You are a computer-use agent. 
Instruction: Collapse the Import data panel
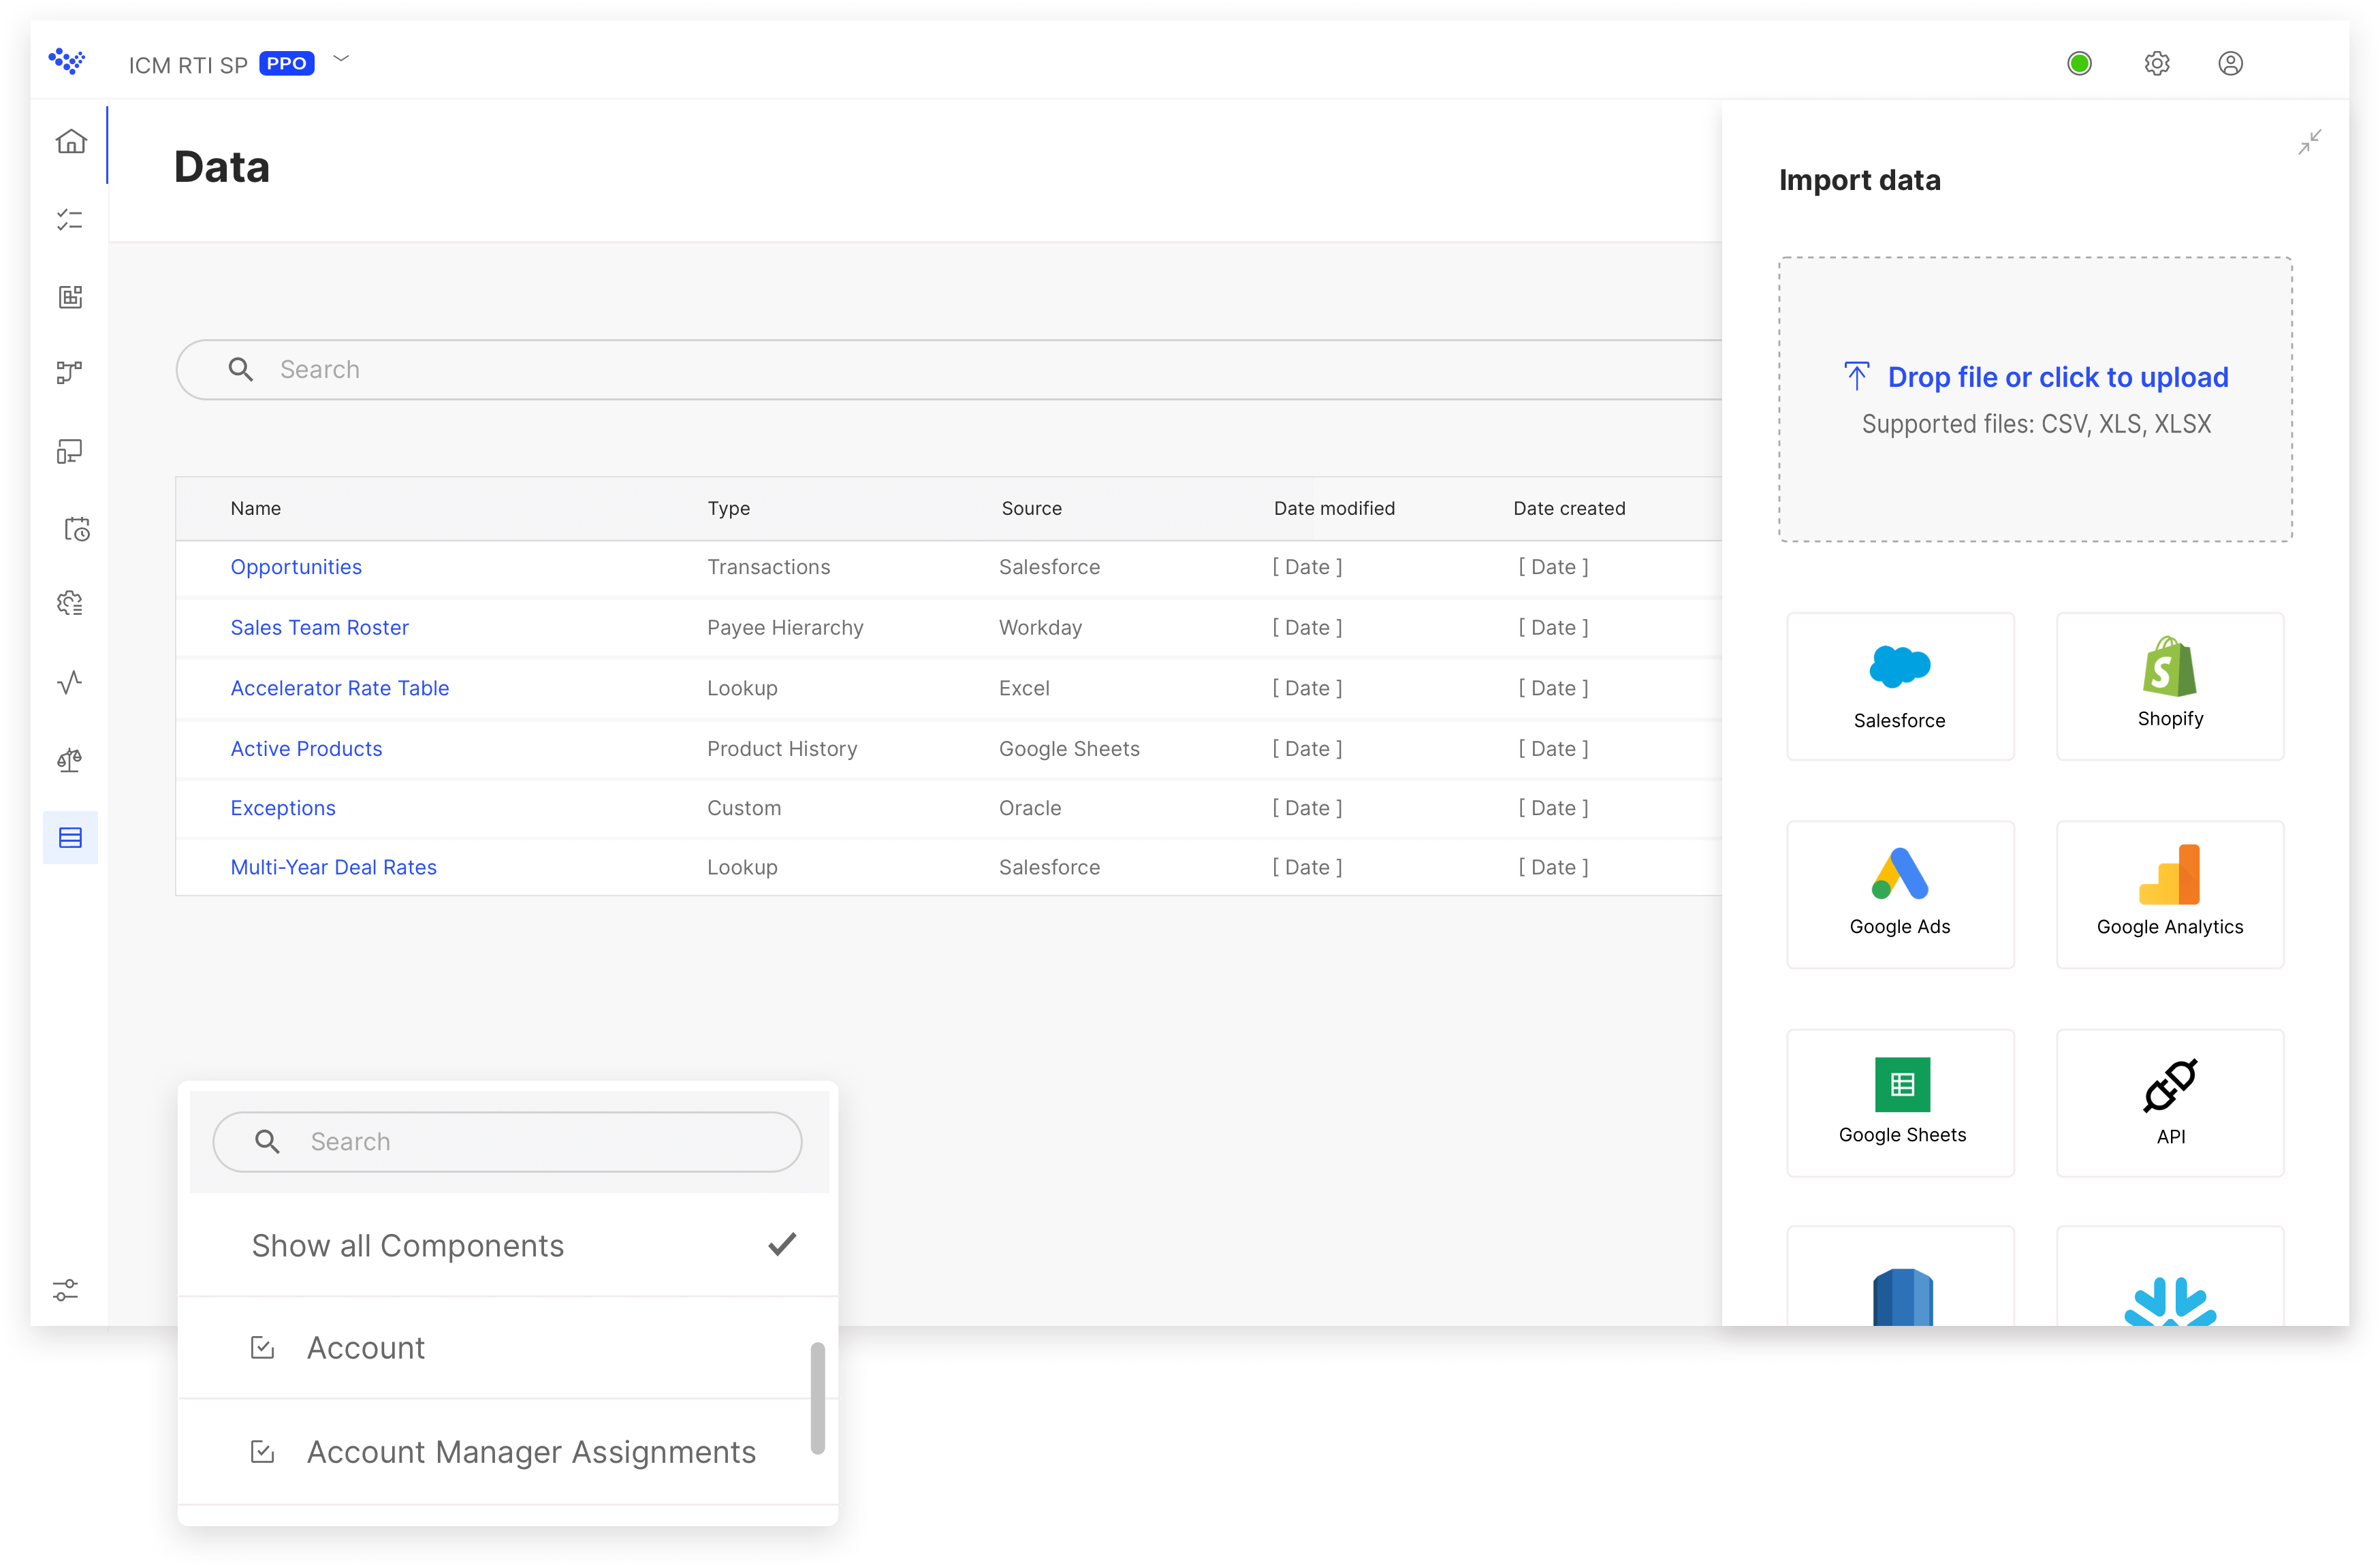point(2309,142)
